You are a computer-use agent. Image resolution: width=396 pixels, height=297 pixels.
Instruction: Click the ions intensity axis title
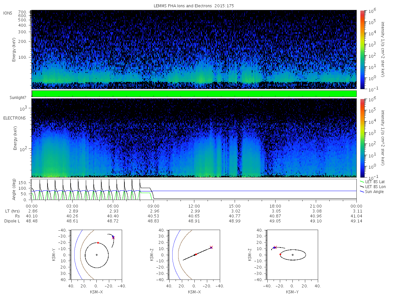tap(383, 49)
